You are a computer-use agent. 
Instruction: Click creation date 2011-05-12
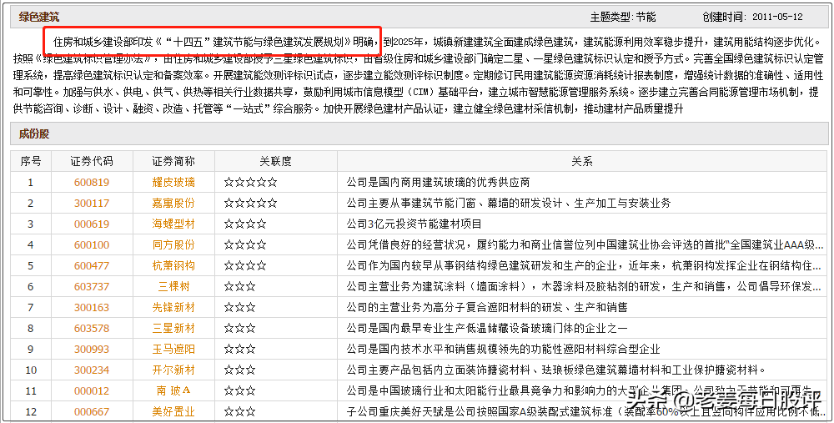pyautogui.click(x=777, y=17)
